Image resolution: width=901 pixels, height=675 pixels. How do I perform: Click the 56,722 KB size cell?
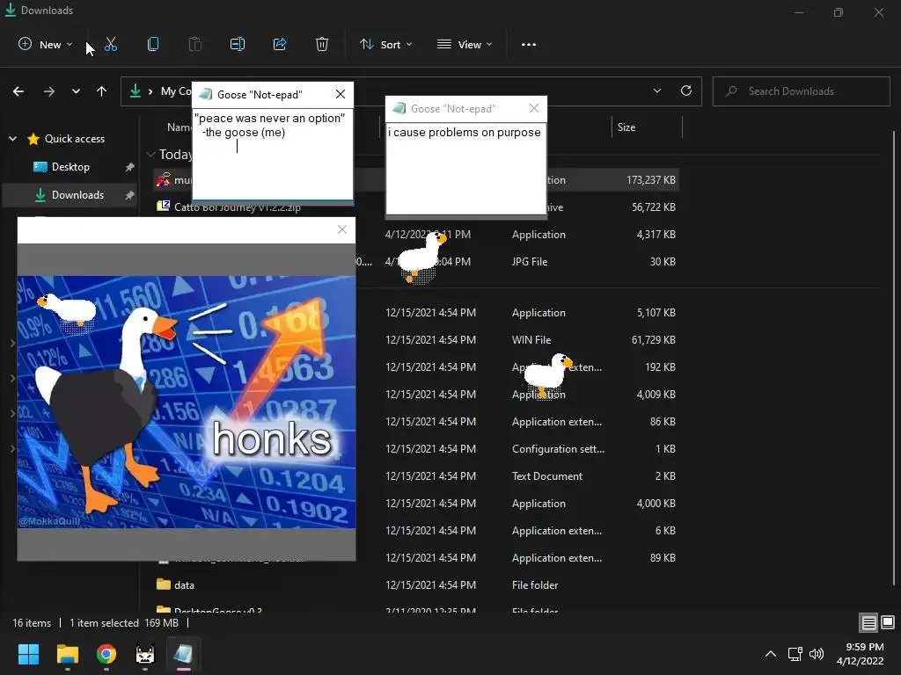654,207
